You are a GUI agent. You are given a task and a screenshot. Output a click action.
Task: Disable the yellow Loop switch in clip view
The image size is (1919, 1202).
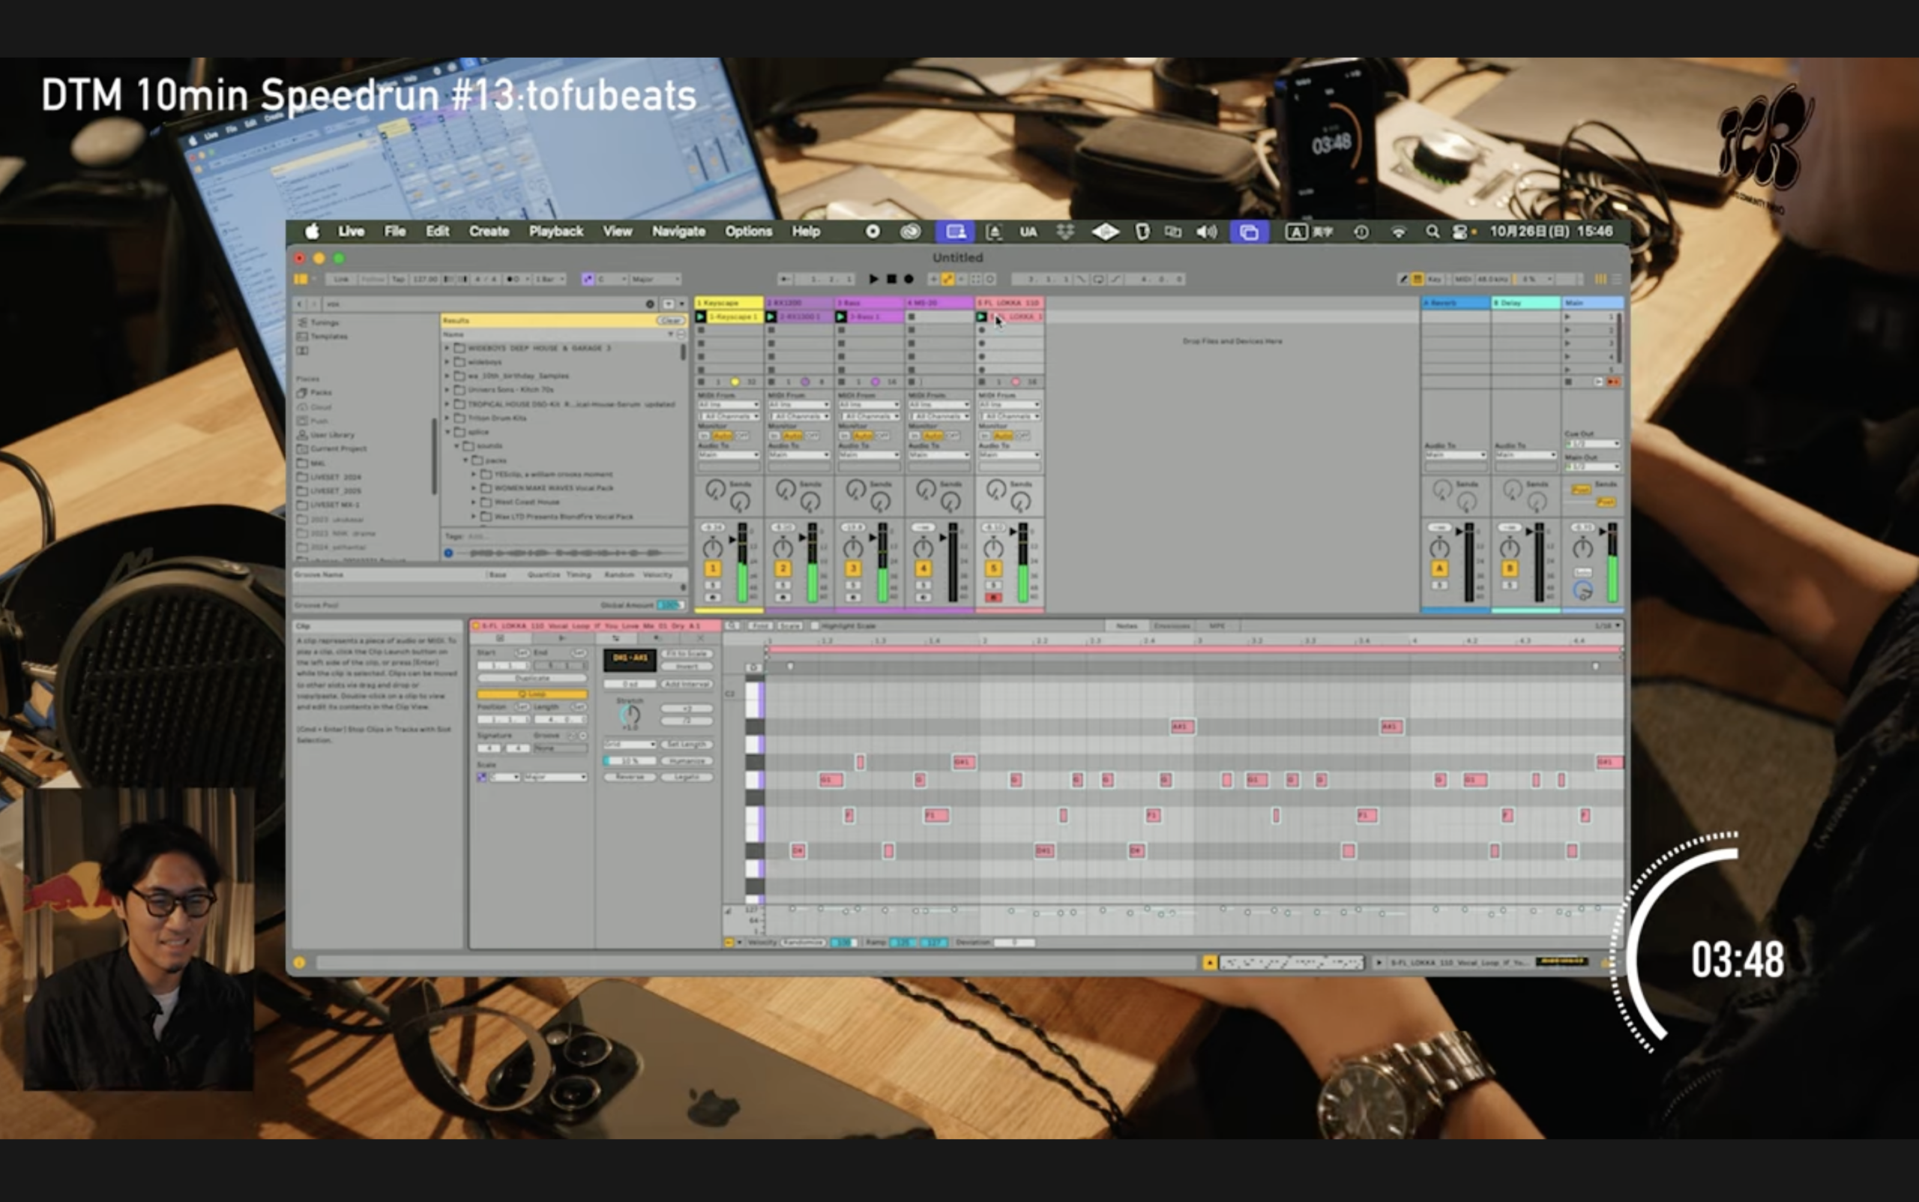531,694
